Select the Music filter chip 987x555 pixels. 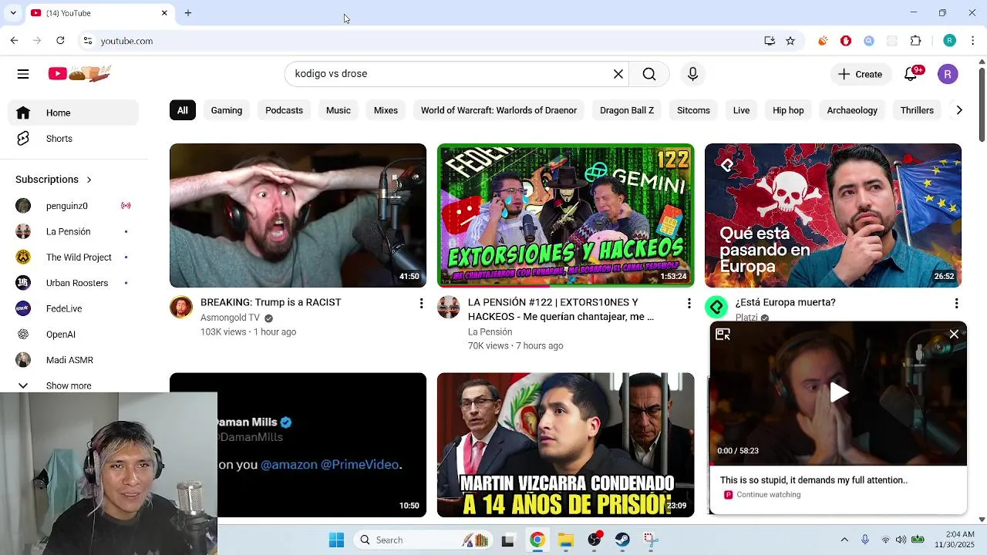(338, 110)
